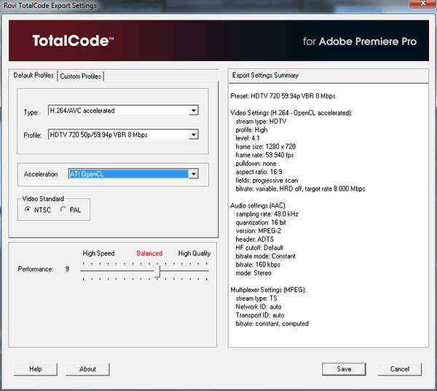Click the 'level: 4.1' line
The width and height of the screenshot is (437, 391).
click(248, 138)
